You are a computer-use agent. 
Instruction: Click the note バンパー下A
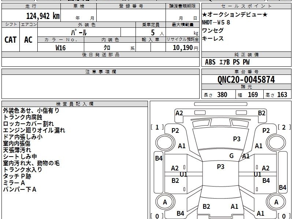pyautogui.click(x=20, y=189)
